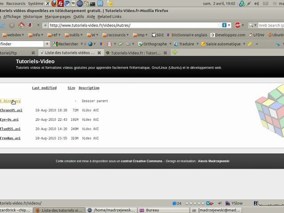This screenshot has height=213, width=284.
Task: Open the terminal launcher in top panel
Action: (93, 4)
